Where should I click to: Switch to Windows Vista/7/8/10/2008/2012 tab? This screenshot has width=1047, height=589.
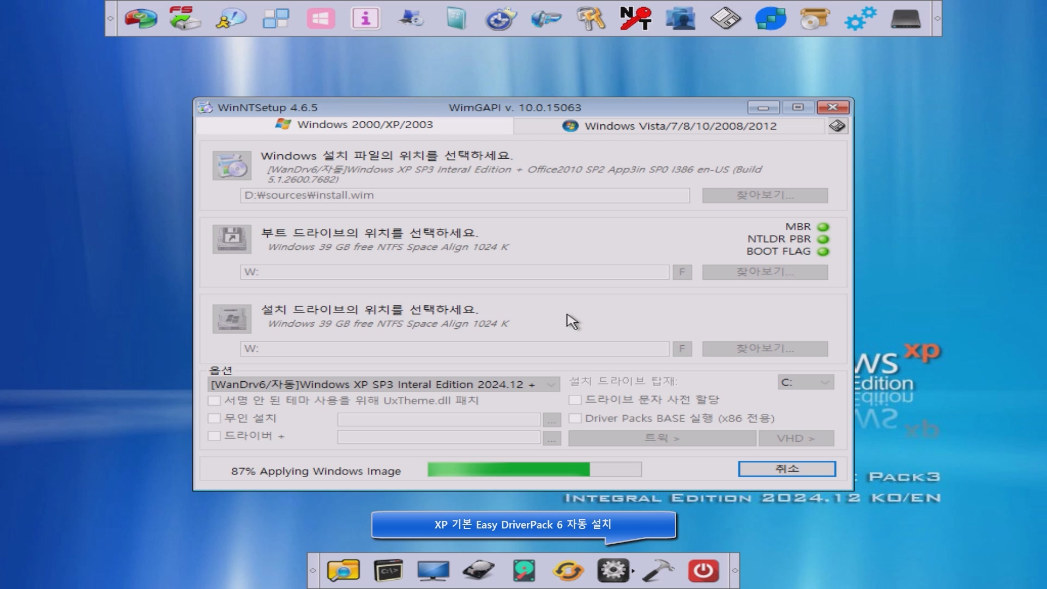point(669,126)
